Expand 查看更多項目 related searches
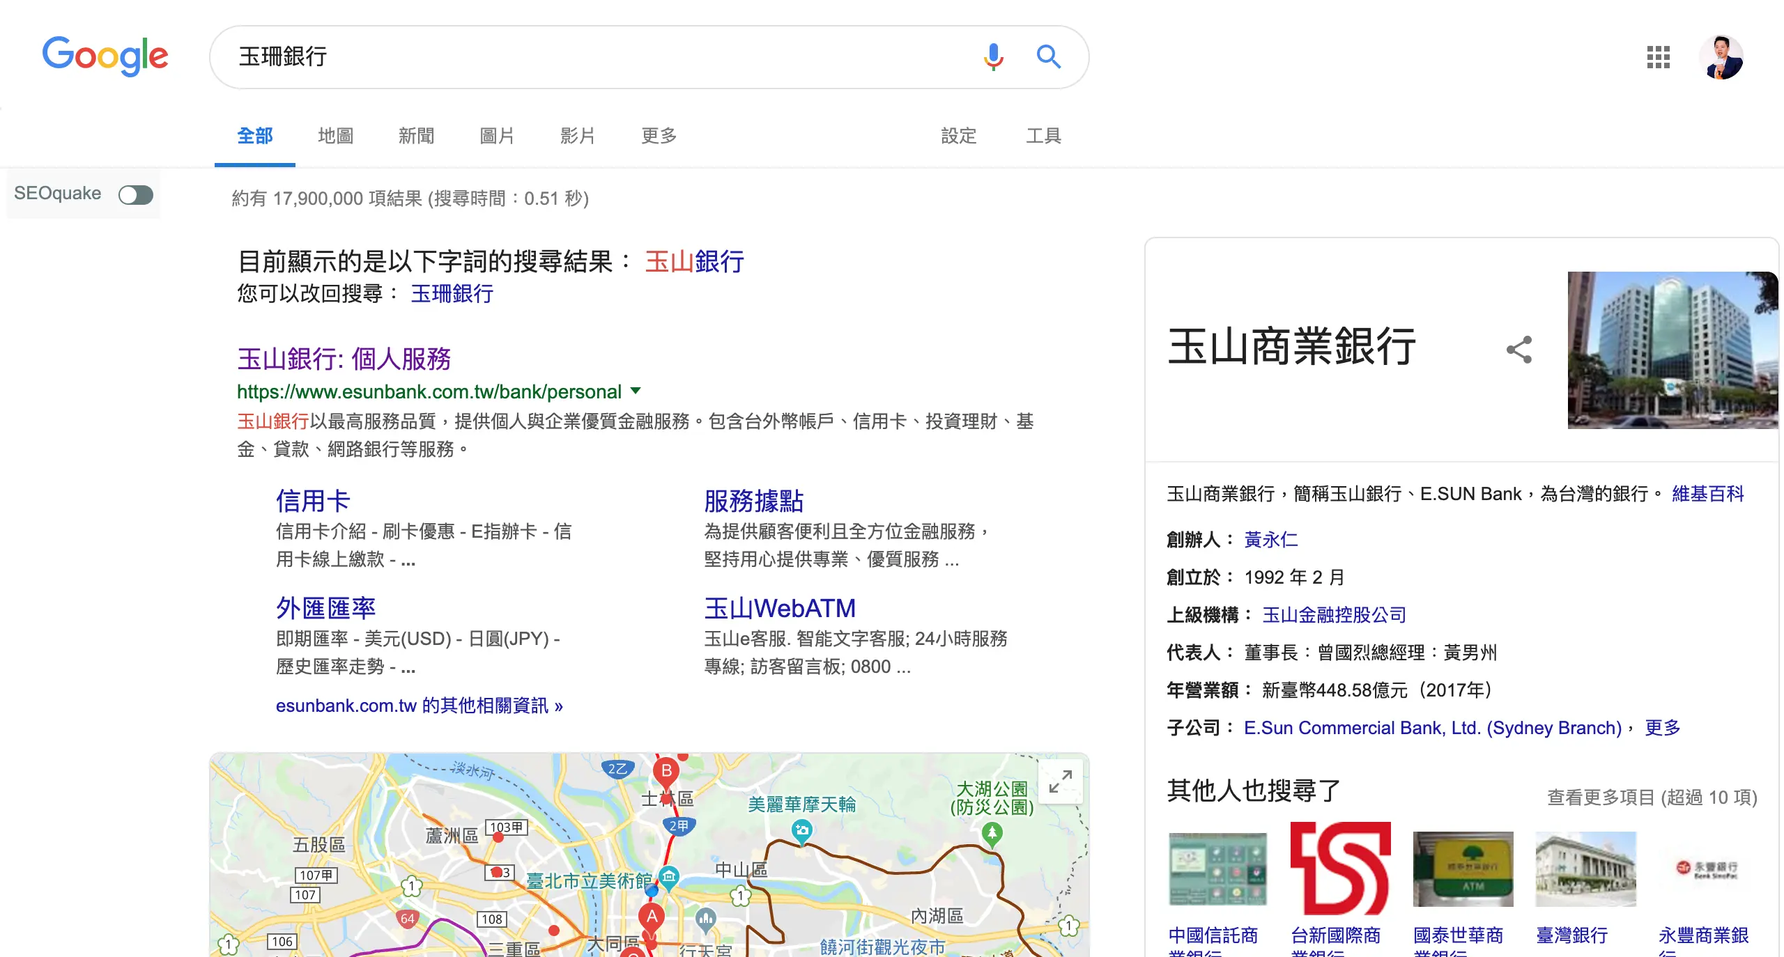1784x957 pixels. (1652, 797)
